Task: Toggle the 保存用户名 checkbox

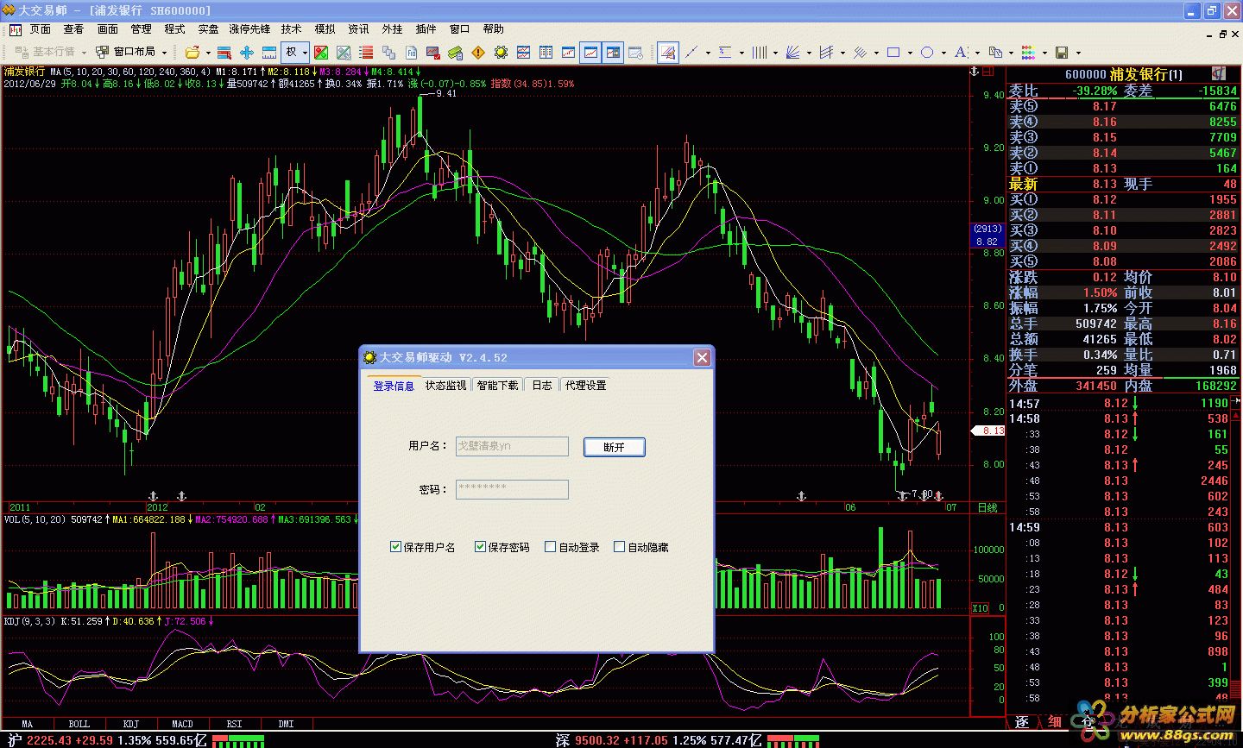Action: 395,546
